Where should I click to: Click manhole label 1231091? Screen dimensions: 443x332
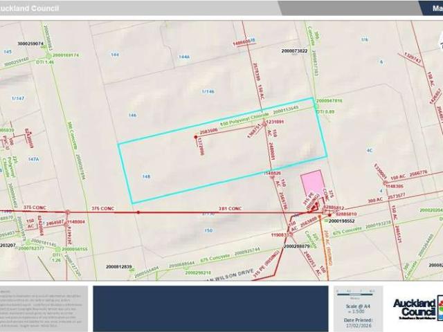pyautogui.click(x=275, y=122)
